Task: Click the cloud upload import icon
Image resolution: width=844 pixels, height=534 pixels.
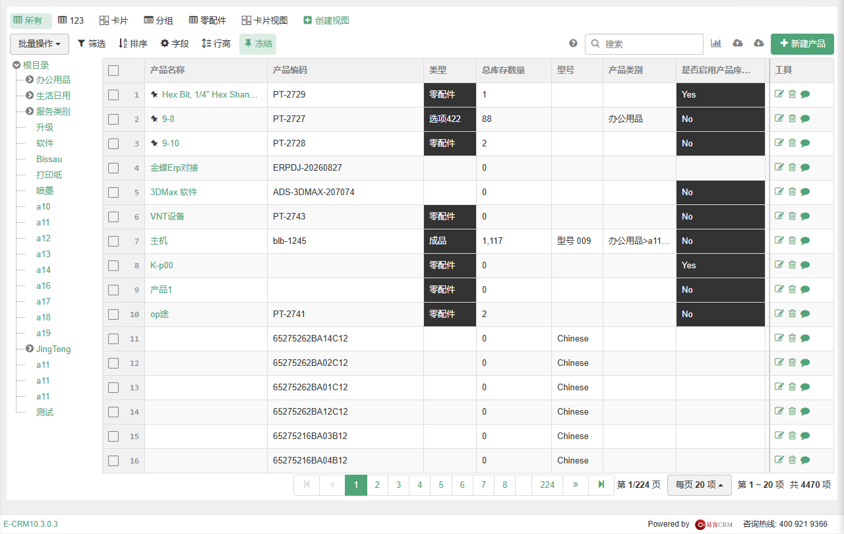Action: point(738,44)
